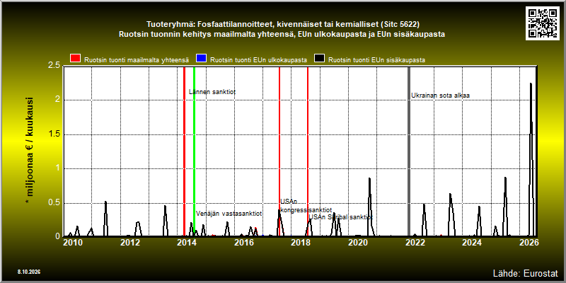Select legend label 'Ruotsin tuonti EUn ulkokaupasta'
The width and height of the screenshot is (566, 283).
pyautogui.click(x=258, y=60)
